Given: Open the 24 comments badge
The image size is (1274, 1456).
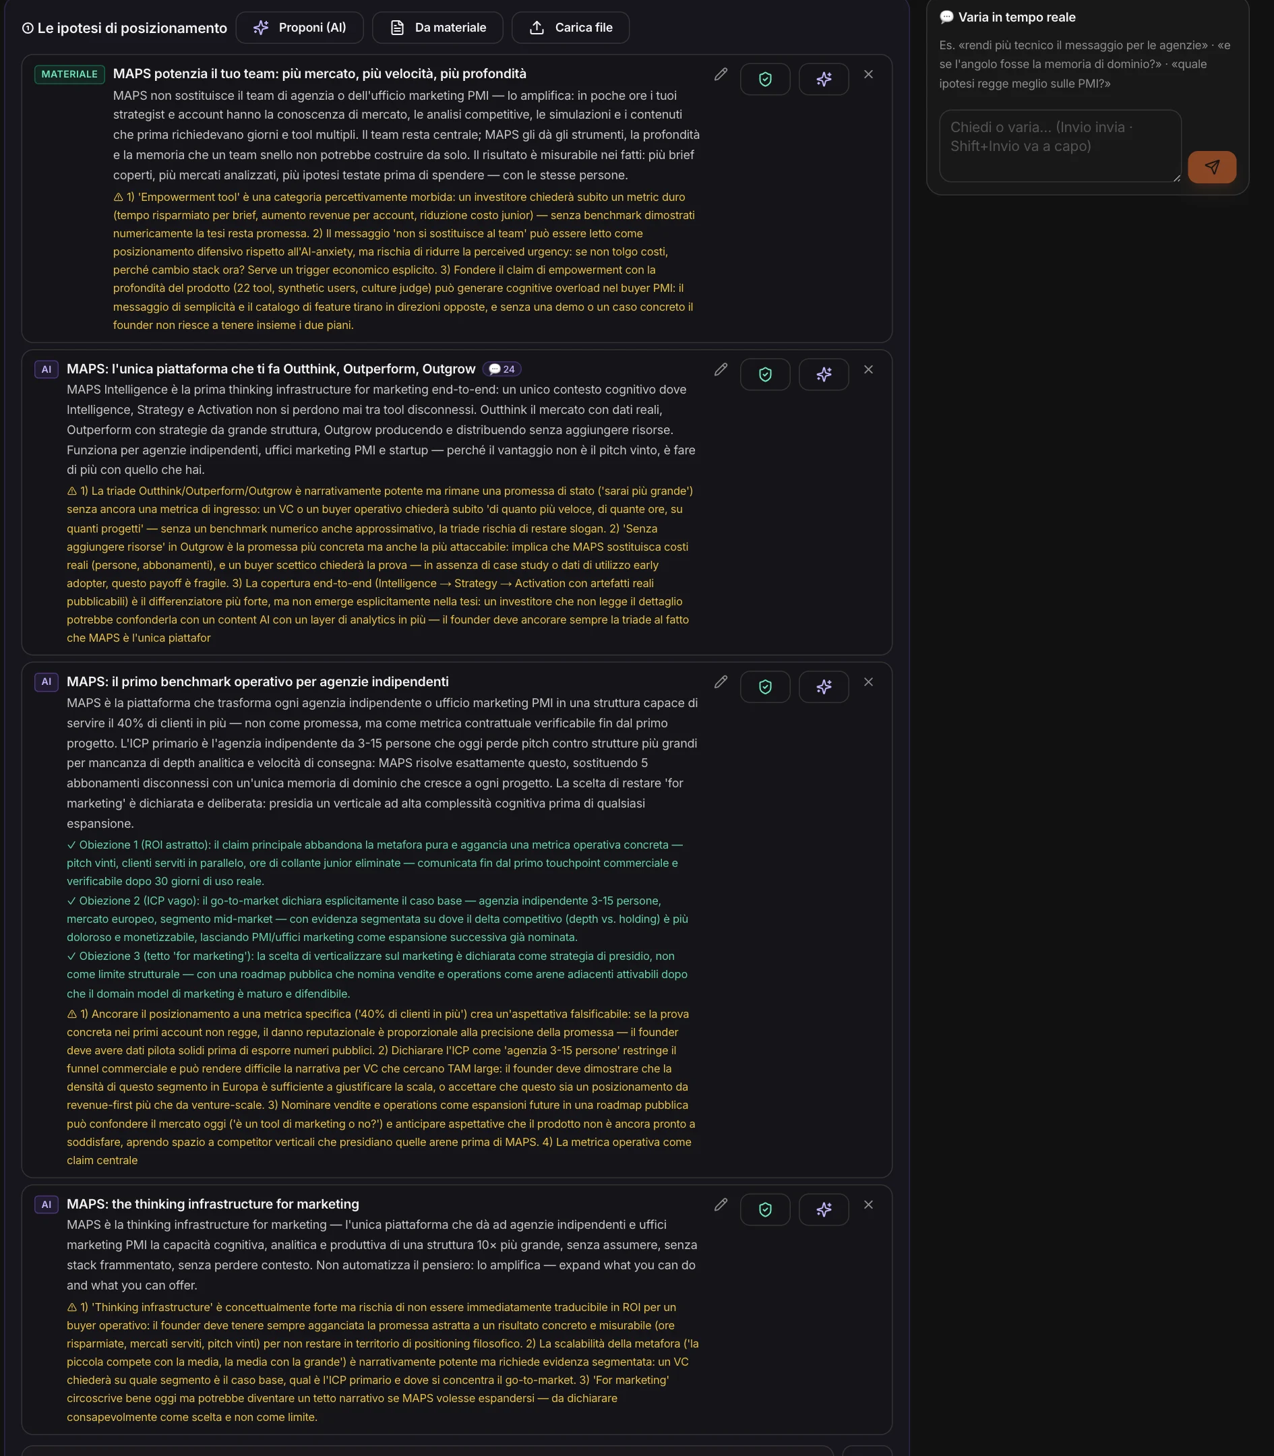Looking at the screenshot, I should coord(502,369).
